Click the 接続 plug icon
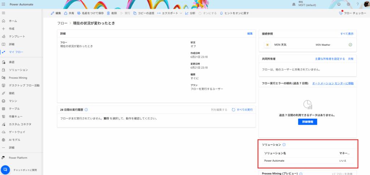This screenshot has height=175, width=370. point(3,93)
